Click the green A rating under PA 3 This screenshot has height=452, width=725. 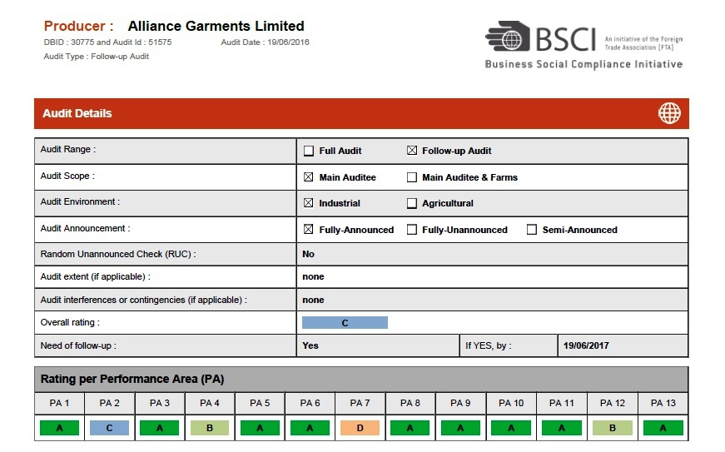tap(160, 428)
